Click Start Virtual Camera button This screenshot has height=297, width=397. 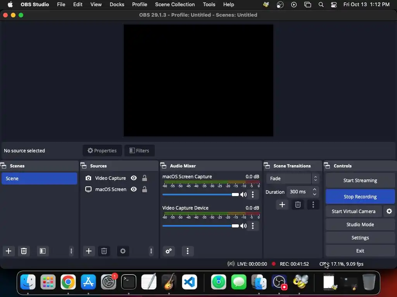pyautogui.click(x=354, y=211)
